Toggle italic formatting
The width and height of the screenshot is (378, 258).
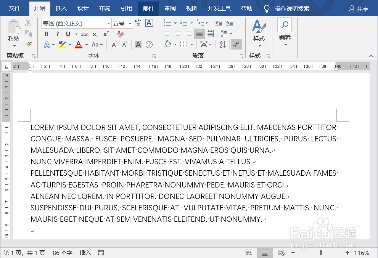(57, 34)
